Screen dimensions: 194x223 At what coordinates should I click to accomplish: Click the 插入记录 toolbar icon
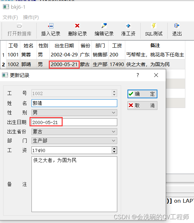click(51, 26)
